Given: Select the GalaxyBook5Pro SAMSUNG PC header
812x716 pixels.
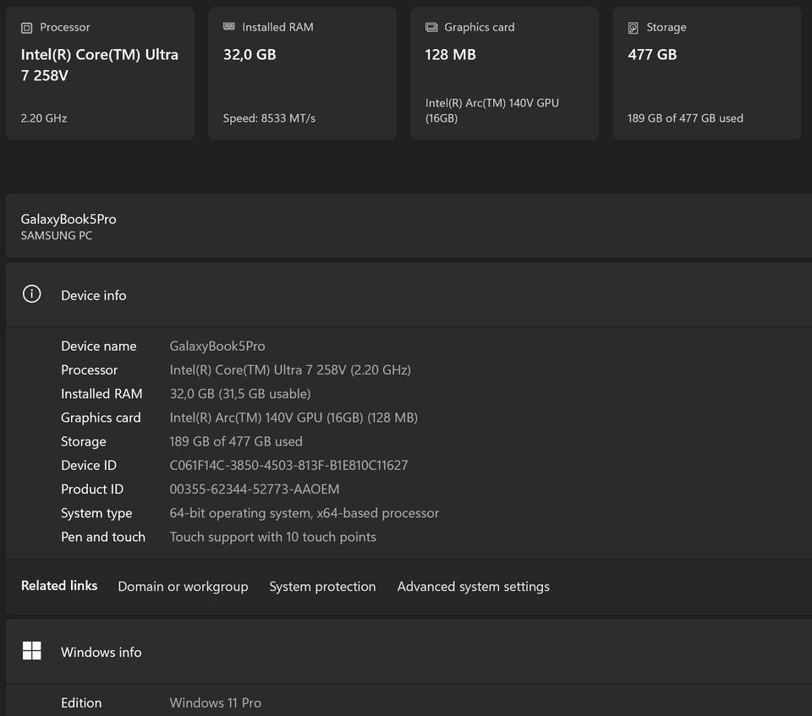Looking at the screenshot, I should pyautogui.click(x=409, y=227).
